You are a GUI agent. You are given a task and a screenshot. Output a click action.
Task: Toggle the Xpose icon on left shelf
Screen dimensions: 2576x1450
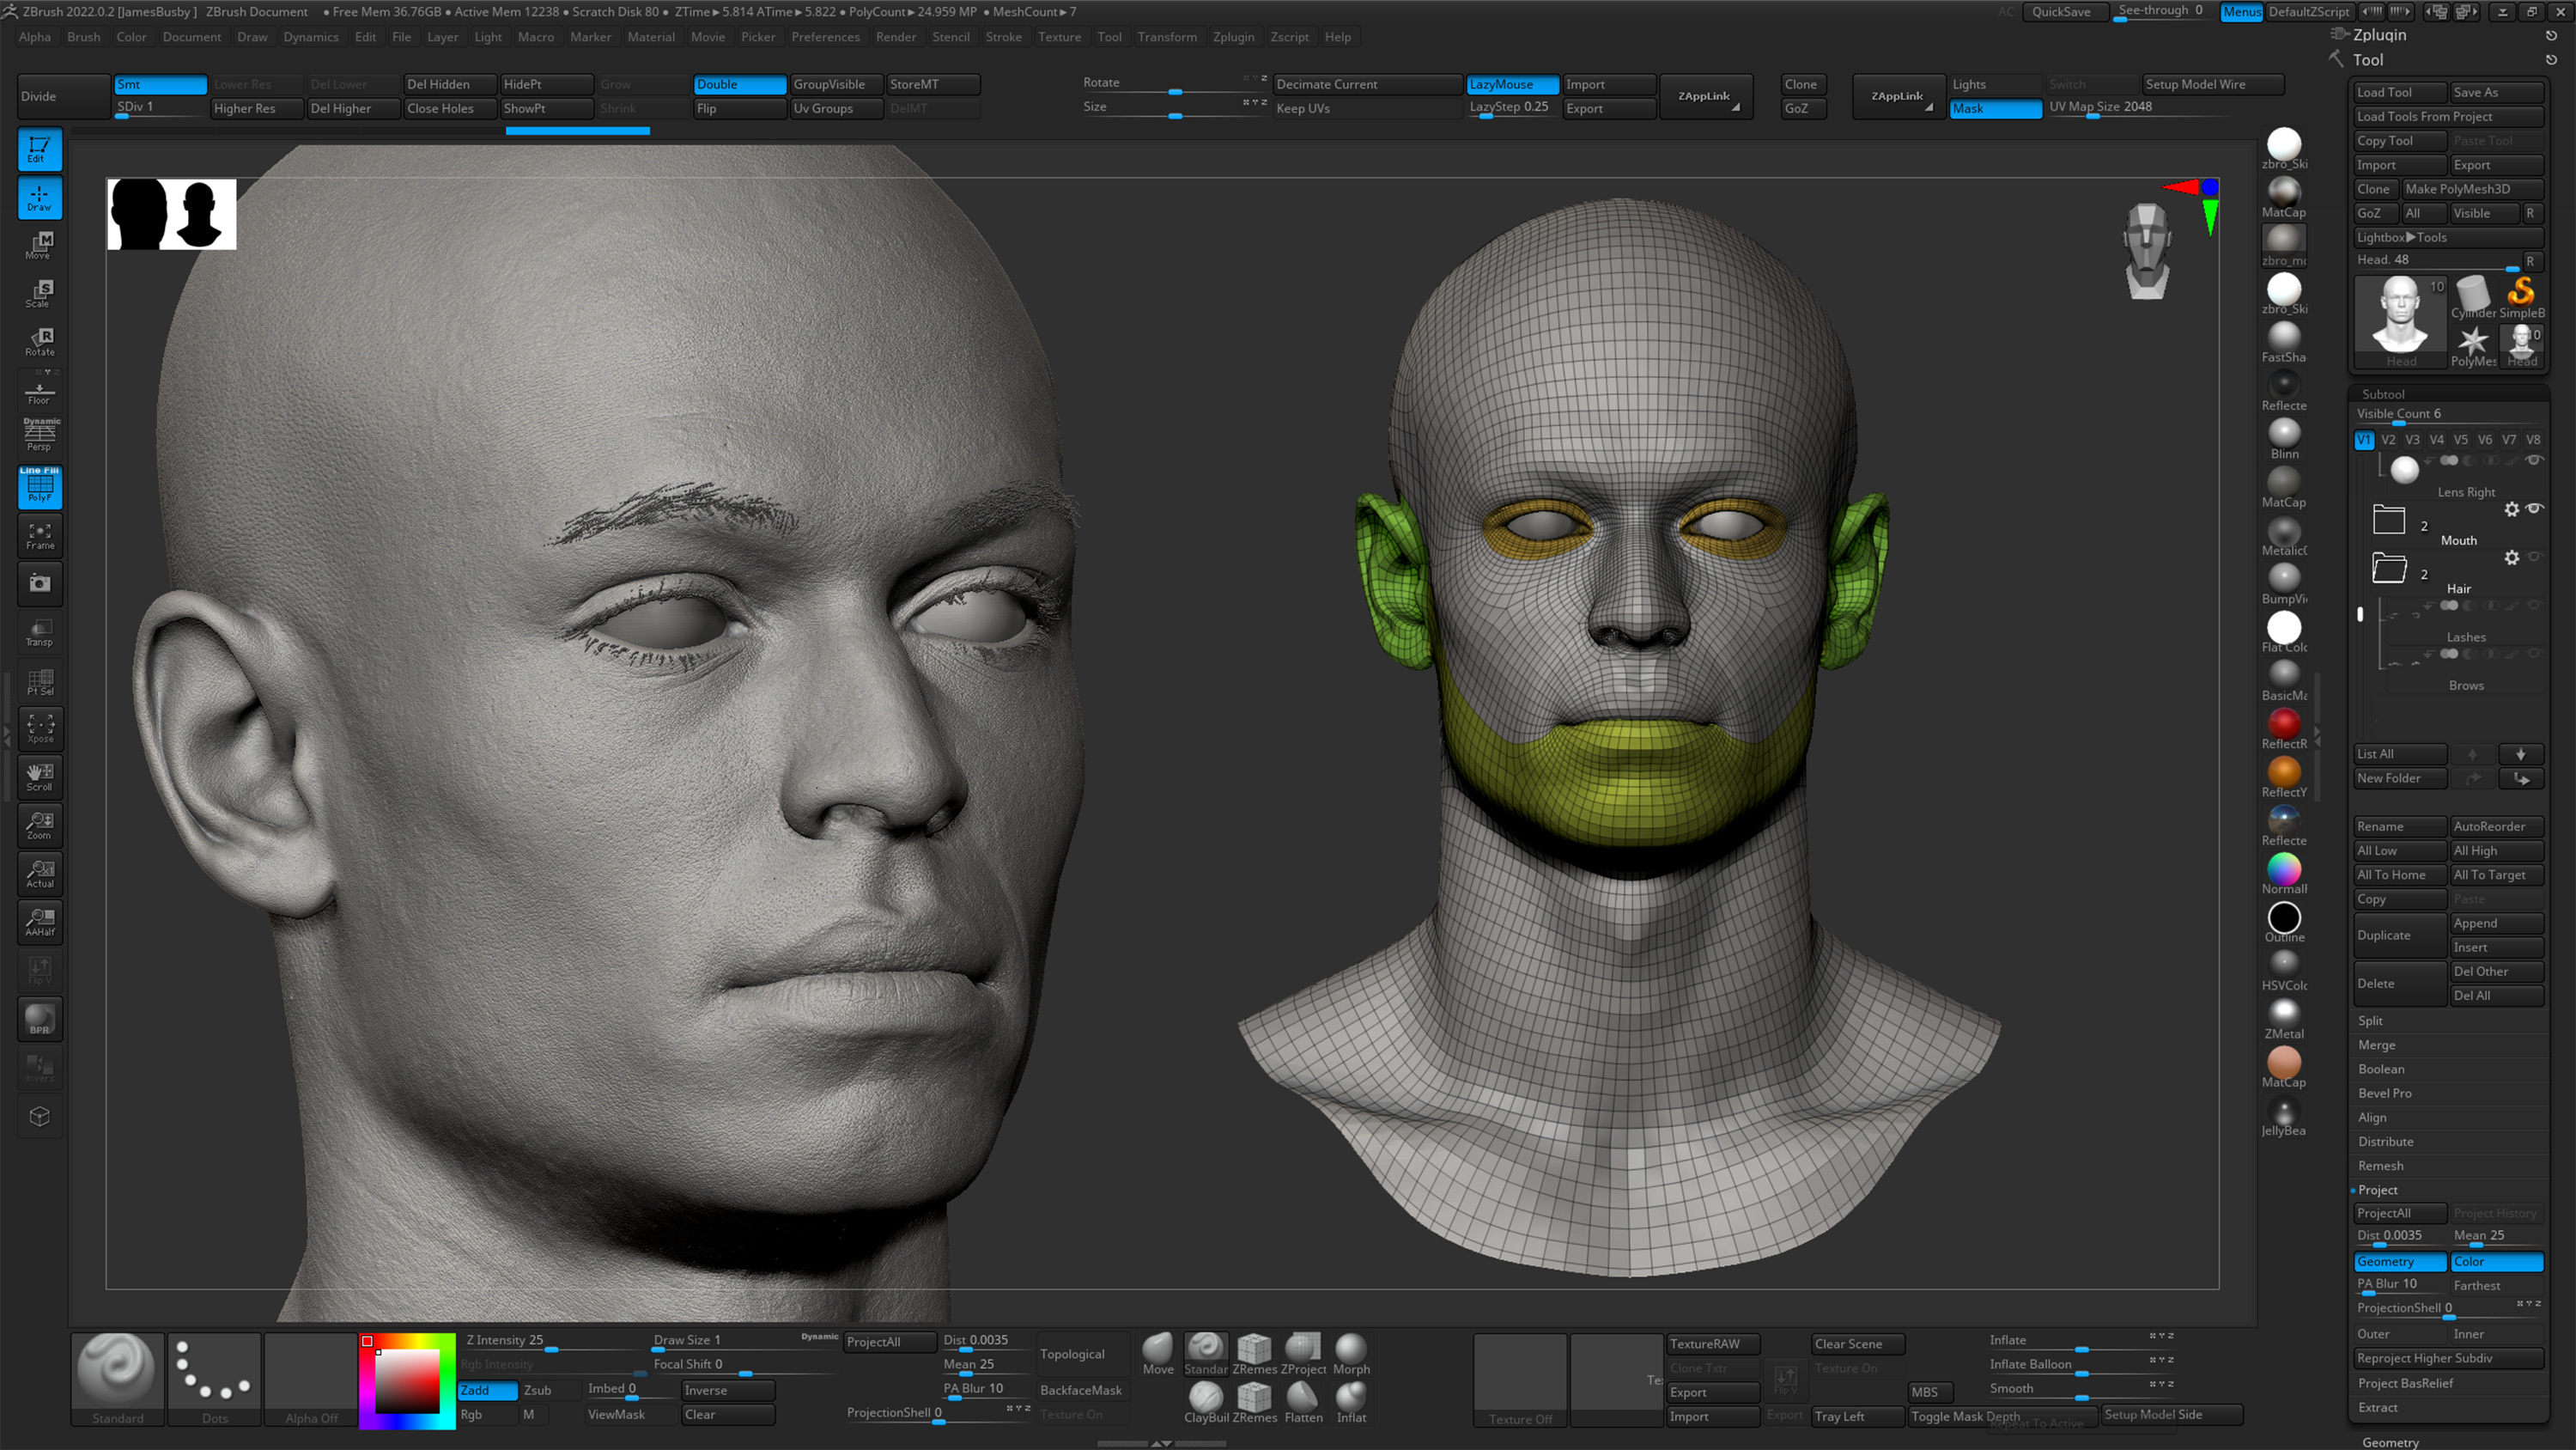[40, 728]
